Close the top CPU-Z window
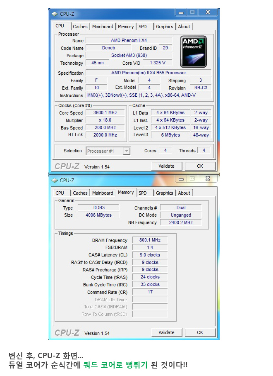Viewport: 273px width, 376px height. [208, 12]
